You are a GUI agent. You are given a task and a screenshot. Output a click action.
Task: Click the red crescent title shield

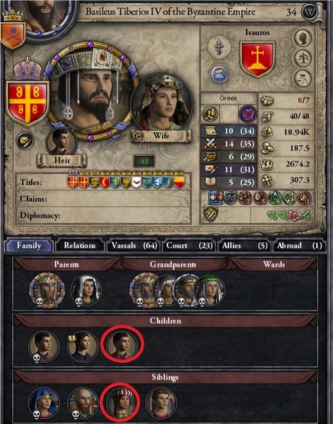[x=105, y=183]
